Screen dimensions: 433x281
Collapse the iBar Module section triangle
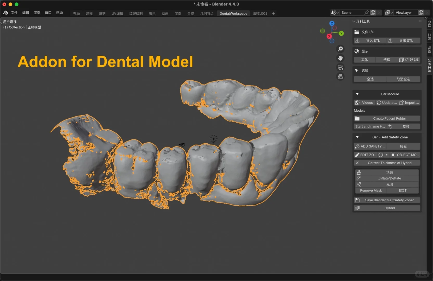[357, 94]
